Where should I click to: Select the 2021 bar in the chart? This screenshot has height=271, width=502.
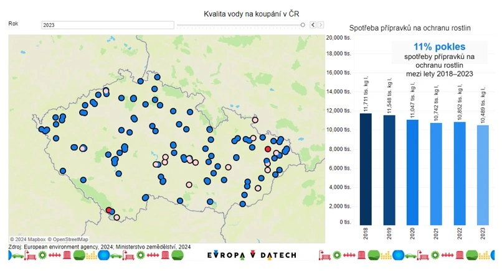[437, 173]
